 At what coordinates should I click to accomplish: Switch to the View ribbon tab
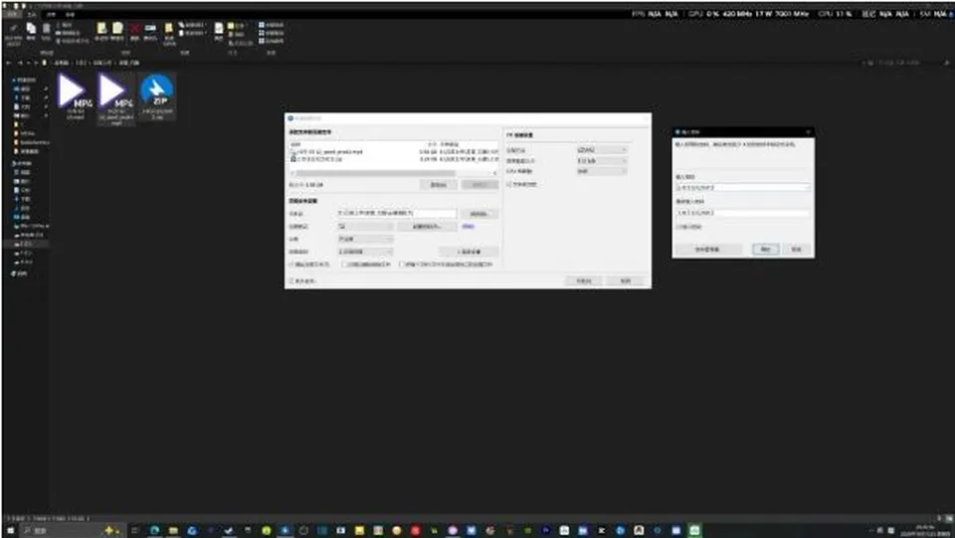(x=70, y=15)
